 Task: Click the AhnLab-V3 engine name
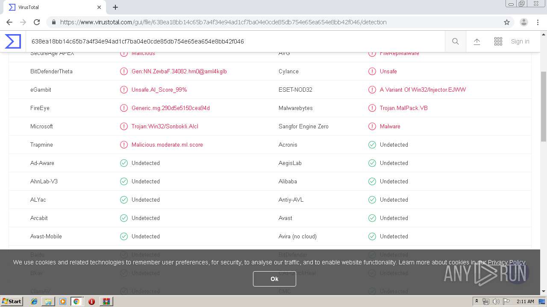(x=44, y=181)
